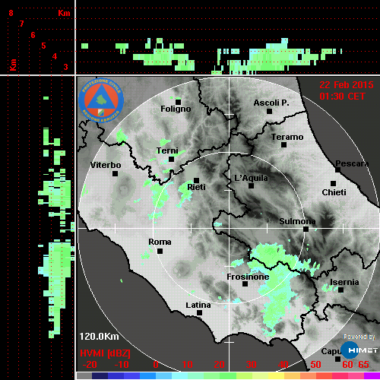This screenshot has height=380, width=380.
Task: Click the -10 value on dBZ scale
Action: tap(122, 365)
